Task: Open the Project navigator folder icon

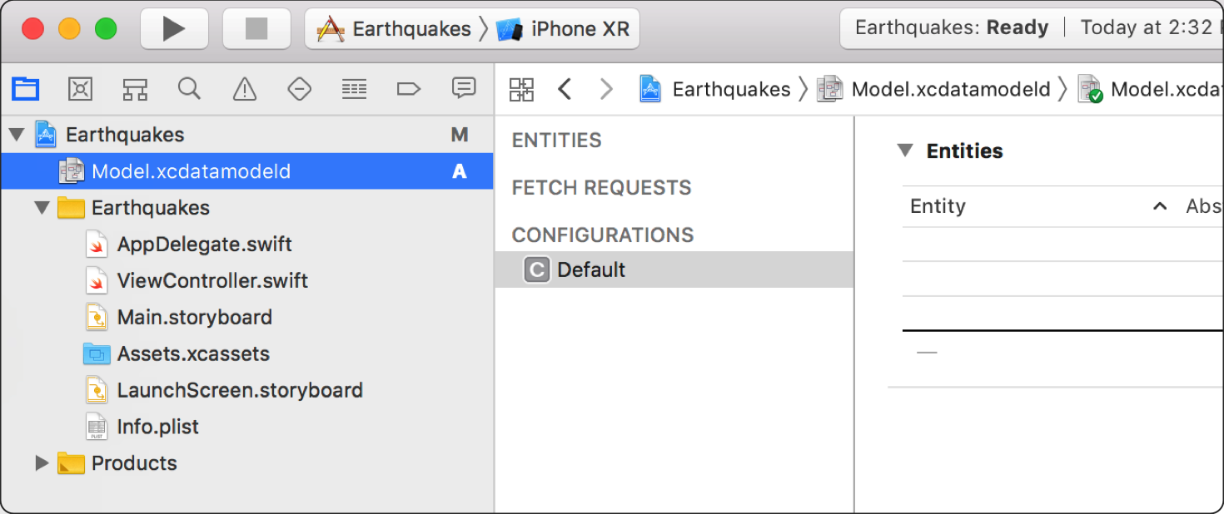Action: coord(26,89)
